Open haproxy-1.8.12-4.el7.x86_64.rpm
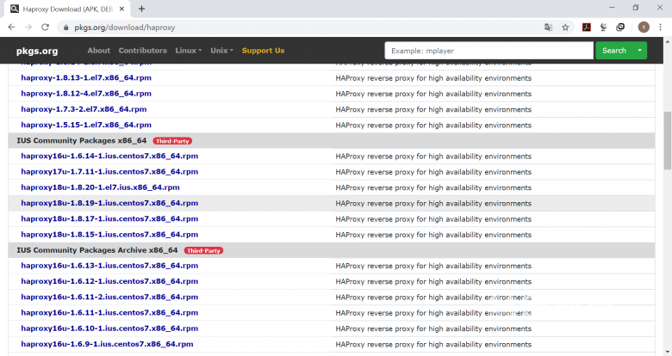Image resolution: width=672 pixels, height=356 pixels. click(x=86, y=93)
